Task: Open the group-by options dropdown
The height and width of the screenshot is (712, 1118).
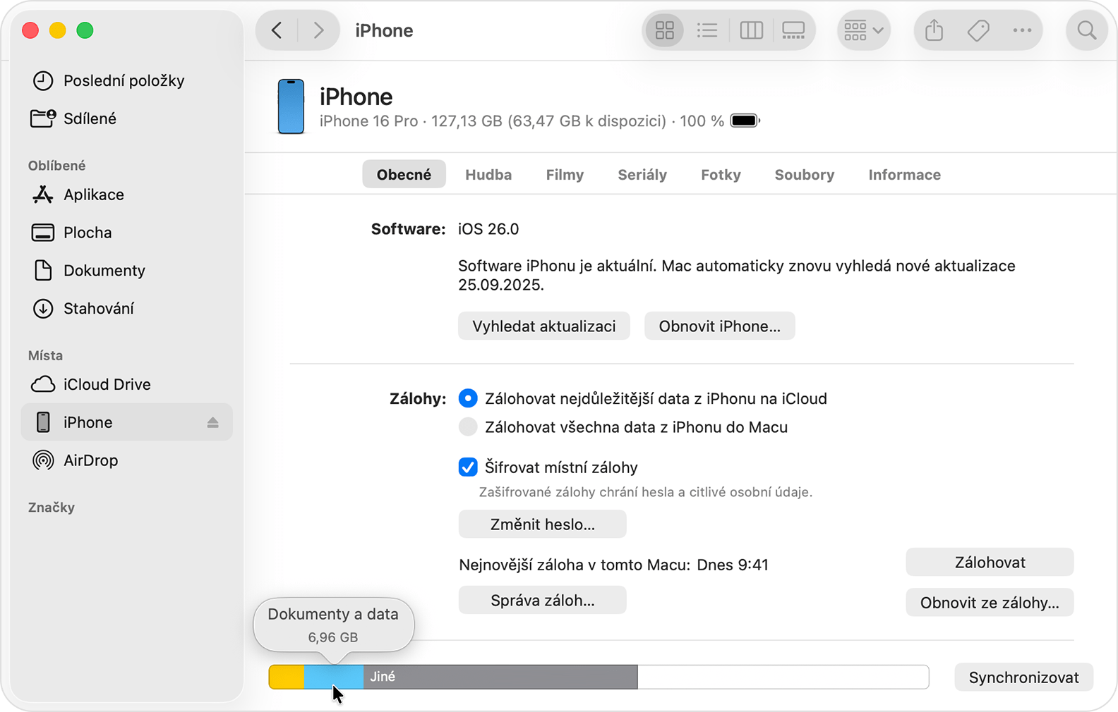Action: 864,30
